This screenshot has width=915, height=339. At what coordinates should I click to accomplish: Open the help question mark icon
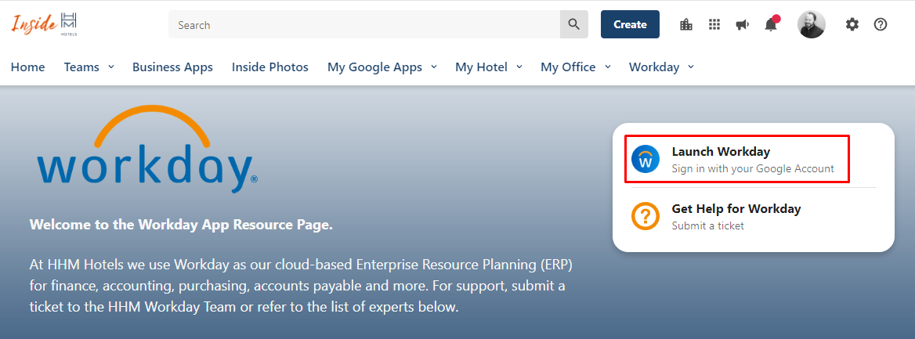click(881, 24)
